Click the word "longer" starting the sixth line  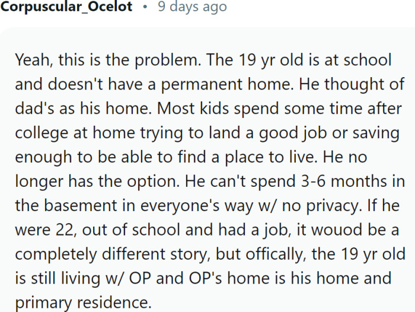point(39,182)
